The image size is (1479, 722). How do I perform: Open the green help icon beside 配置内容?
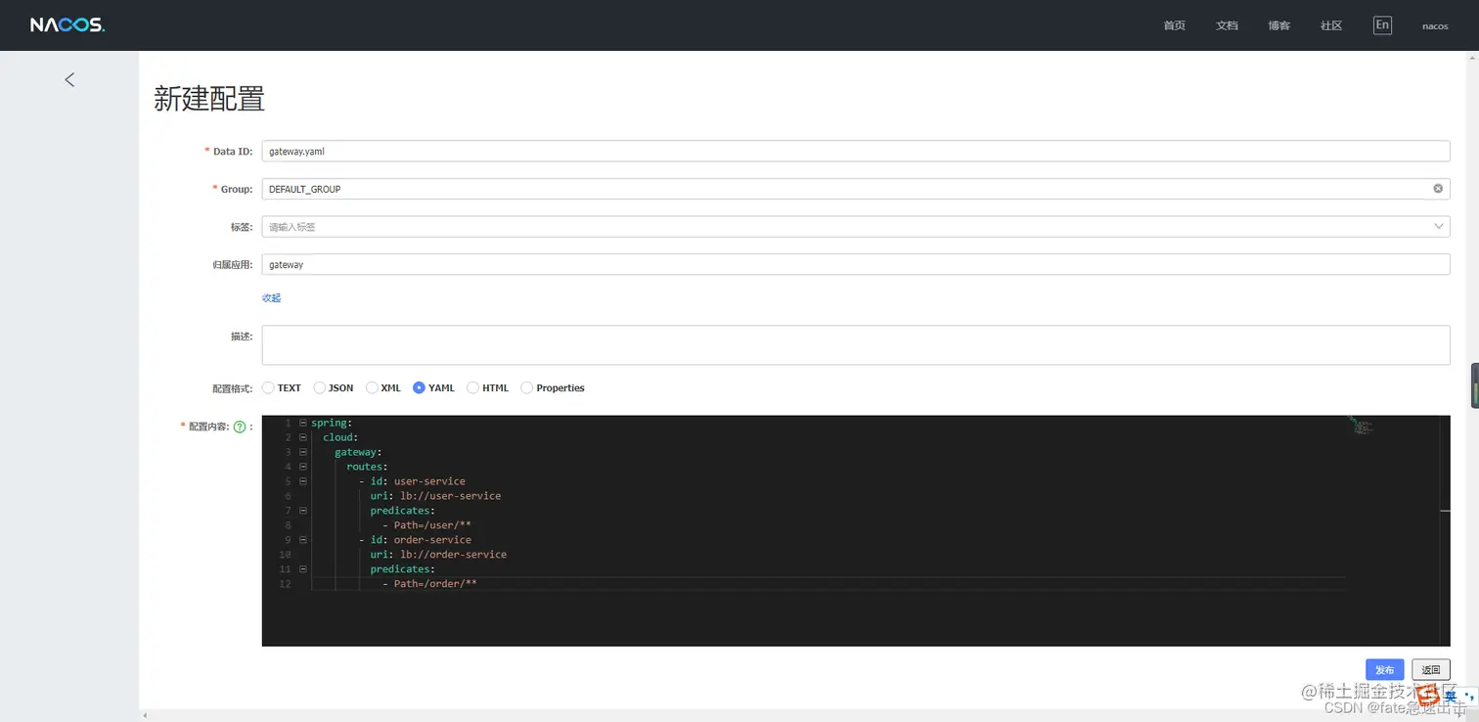pyautogui.click(x=240, y=427)
